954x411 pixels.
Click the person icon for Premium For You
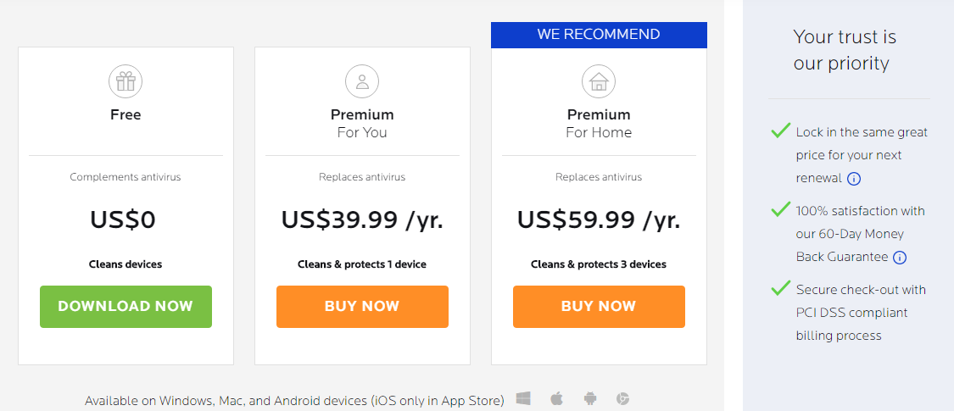pos(362,81)
